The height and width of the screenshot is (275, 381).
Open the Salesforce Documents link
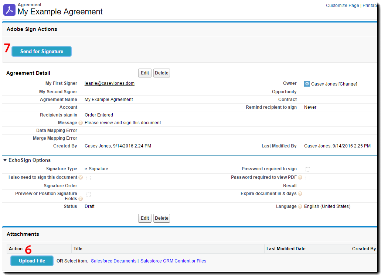point(113,261)
